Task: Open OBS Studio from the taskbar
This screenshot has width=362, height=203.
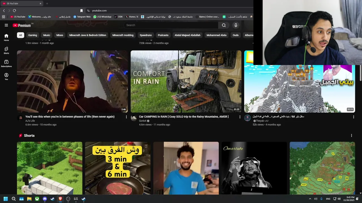Action: coord(68,199)
